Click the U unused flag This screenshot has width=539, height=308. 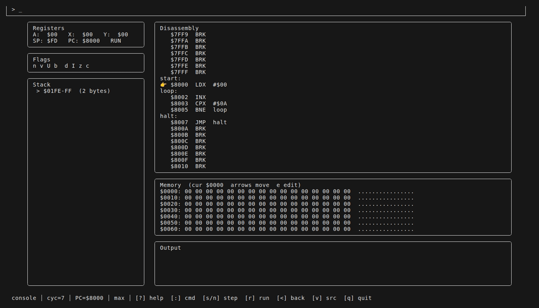(49, 66)
